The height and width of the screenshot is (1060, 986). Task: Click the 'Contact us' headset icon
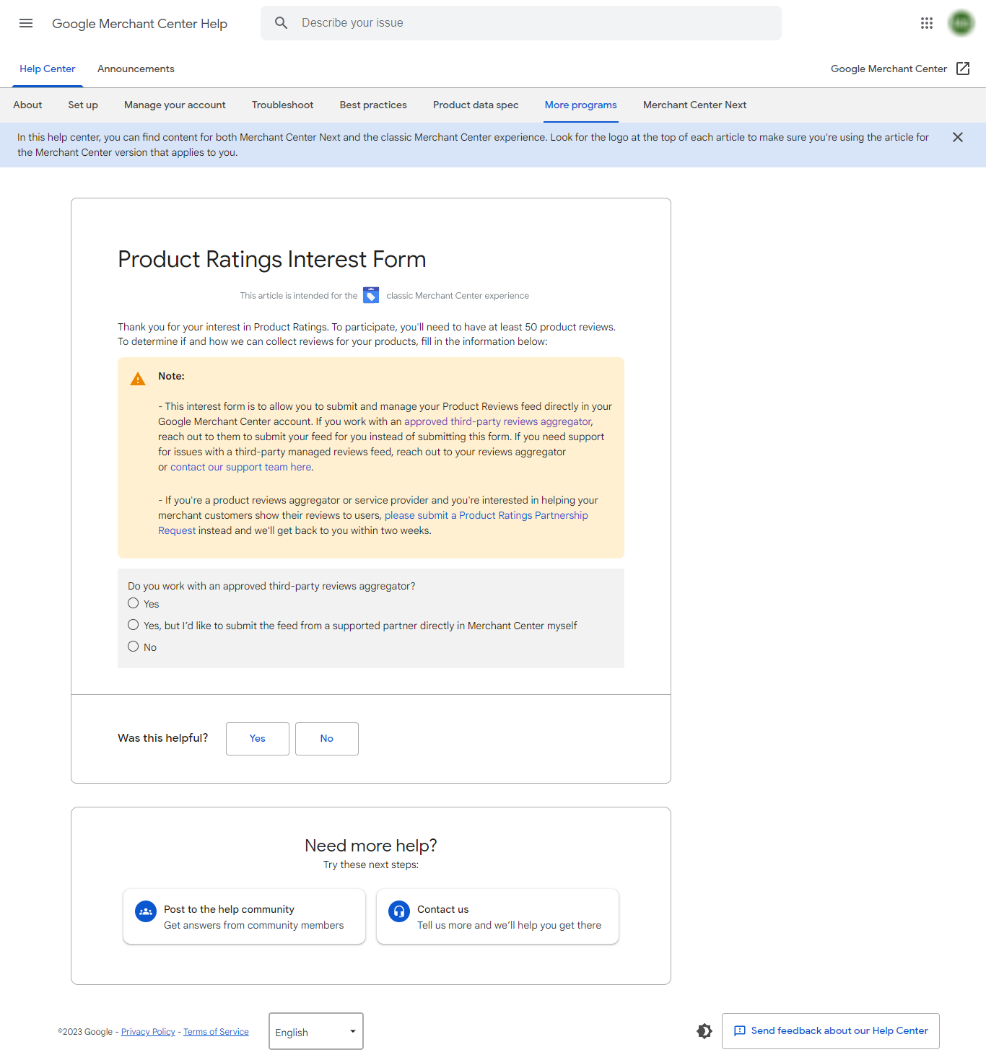click(x=398, y=911)
